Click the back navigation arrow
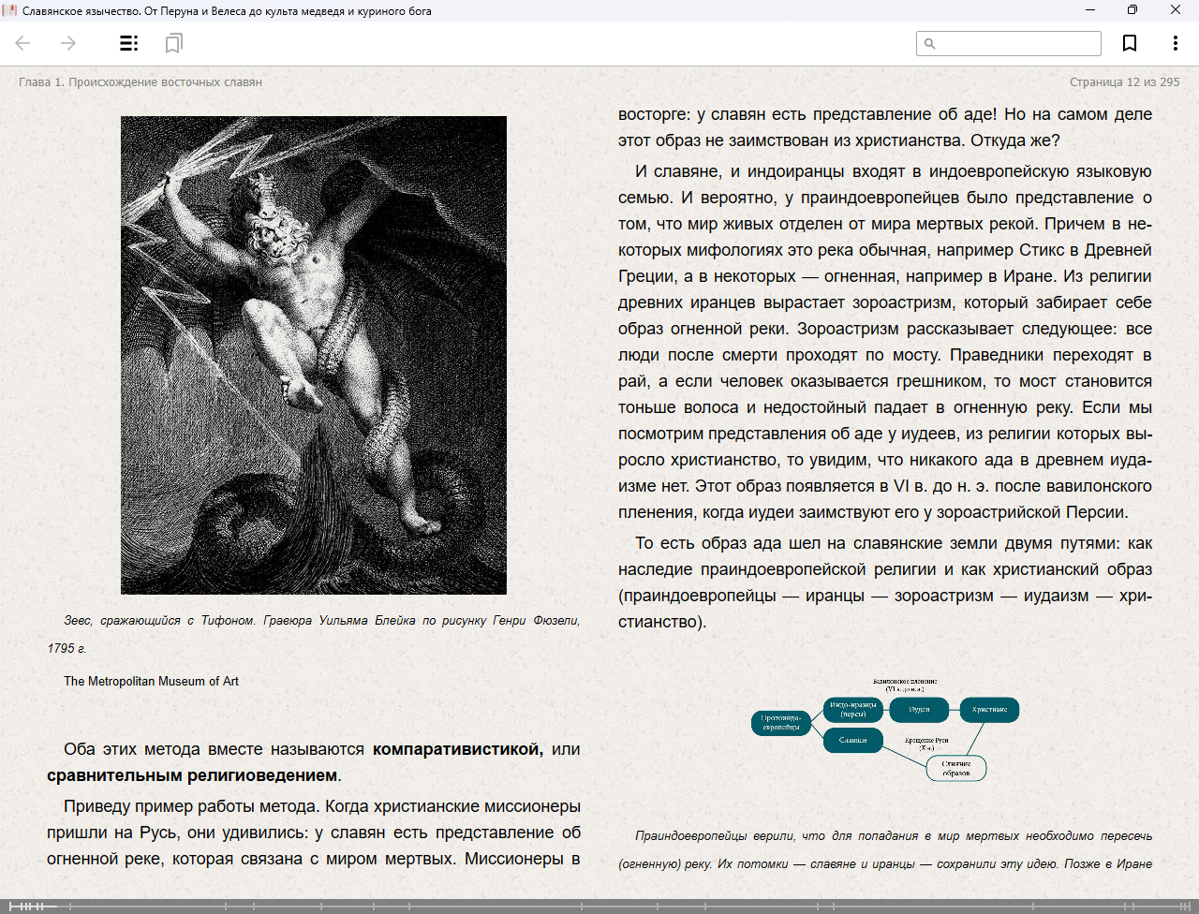Viewport: 1199px width, 914px height. pyautogui.click(x=23, y=43)
